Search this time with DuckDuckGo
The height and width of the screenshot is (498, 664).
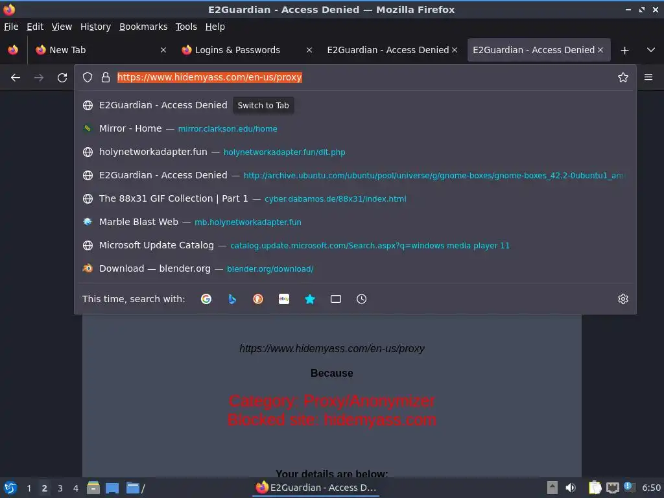pyautogui.click(x=258, y=299)
